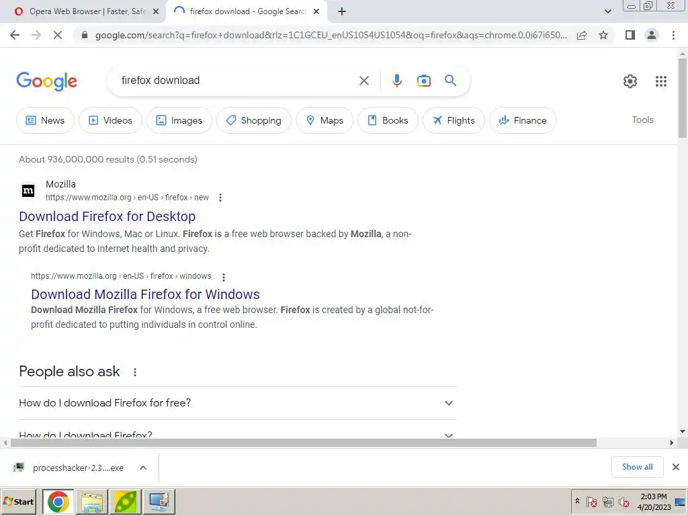The height and width of the screenshot is (516, 688).
Task: Filter results by Images
Action: (179, 120)
